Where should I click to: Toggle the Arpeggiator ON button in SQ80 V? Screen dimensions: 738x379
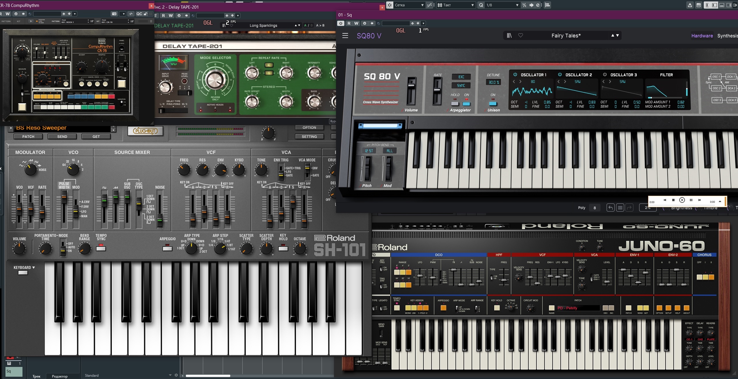point(466,104)
